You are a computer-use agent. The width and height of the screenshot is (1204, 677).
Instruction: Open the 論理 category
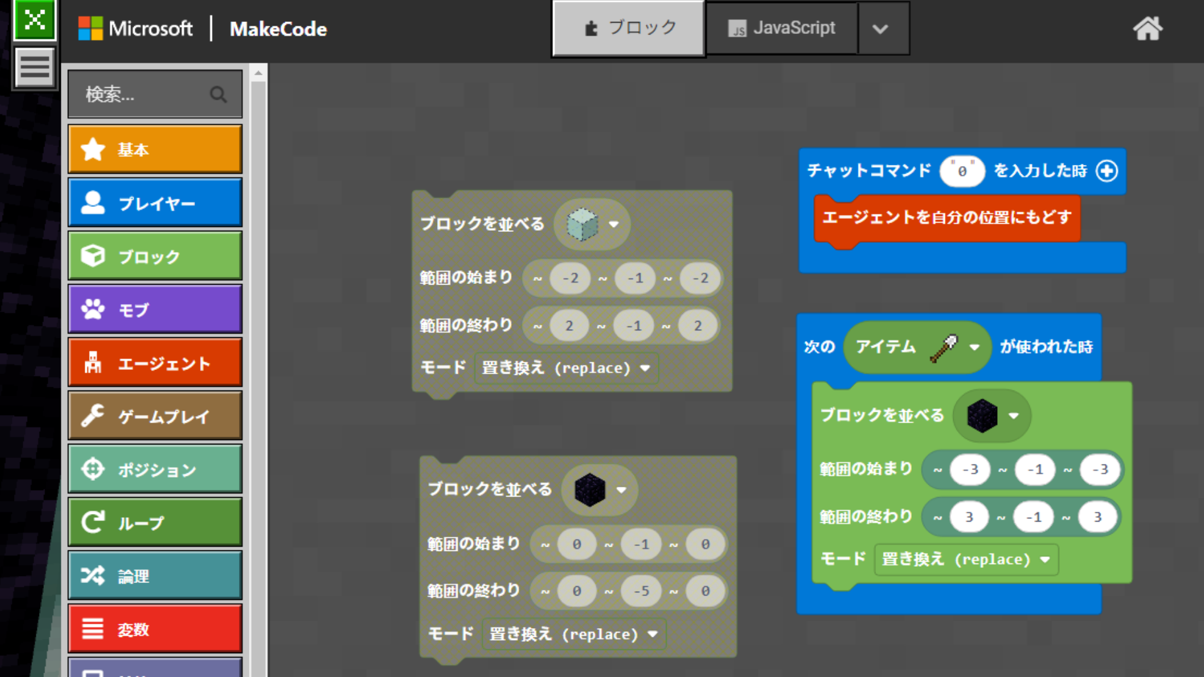(x=155, y=575)
